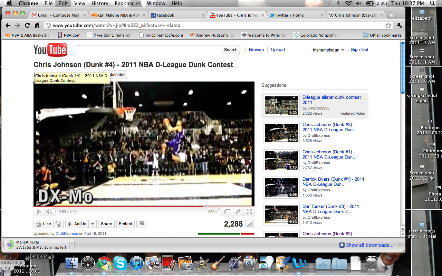The height and width of the screenshot is (276, 442).
Task: Open the Upload link
Action: tap(278, 50)
